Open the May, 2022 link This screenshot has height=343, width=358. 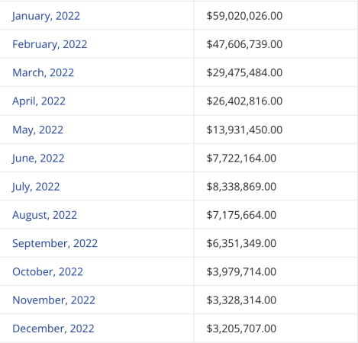coord(37,130)
